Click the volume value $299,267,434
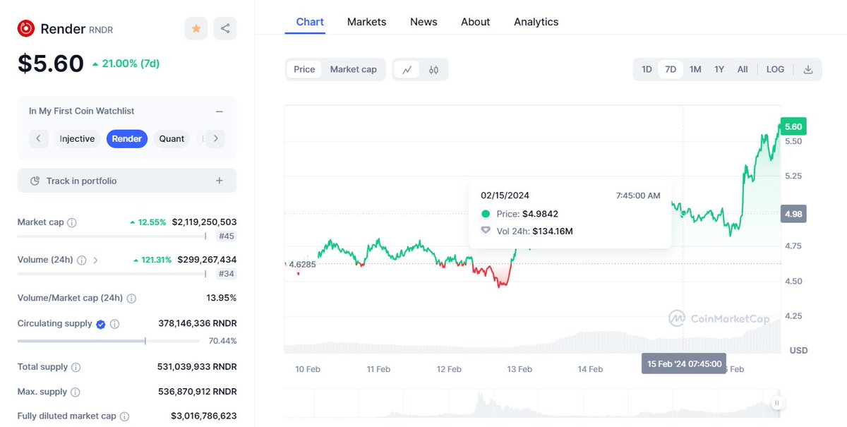 [x=207, y=260]
